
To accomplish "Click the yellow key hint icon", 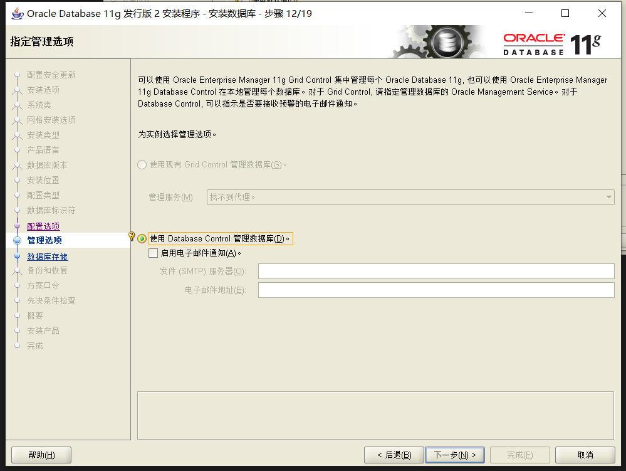I will tap(132, 236).
